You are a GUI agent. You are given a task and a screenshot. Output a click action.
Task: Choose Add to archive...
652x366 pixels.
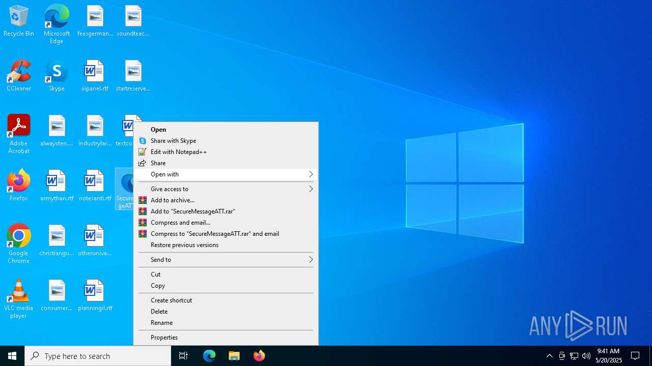click(226, 200)
